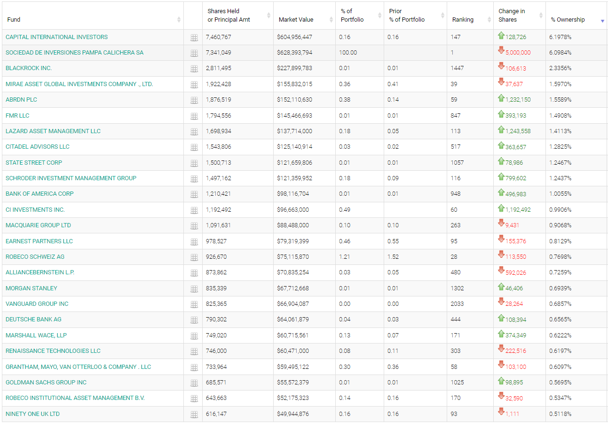
Task: Open DEUTSCHE BANK AG fund link
Action: (33, 319)
